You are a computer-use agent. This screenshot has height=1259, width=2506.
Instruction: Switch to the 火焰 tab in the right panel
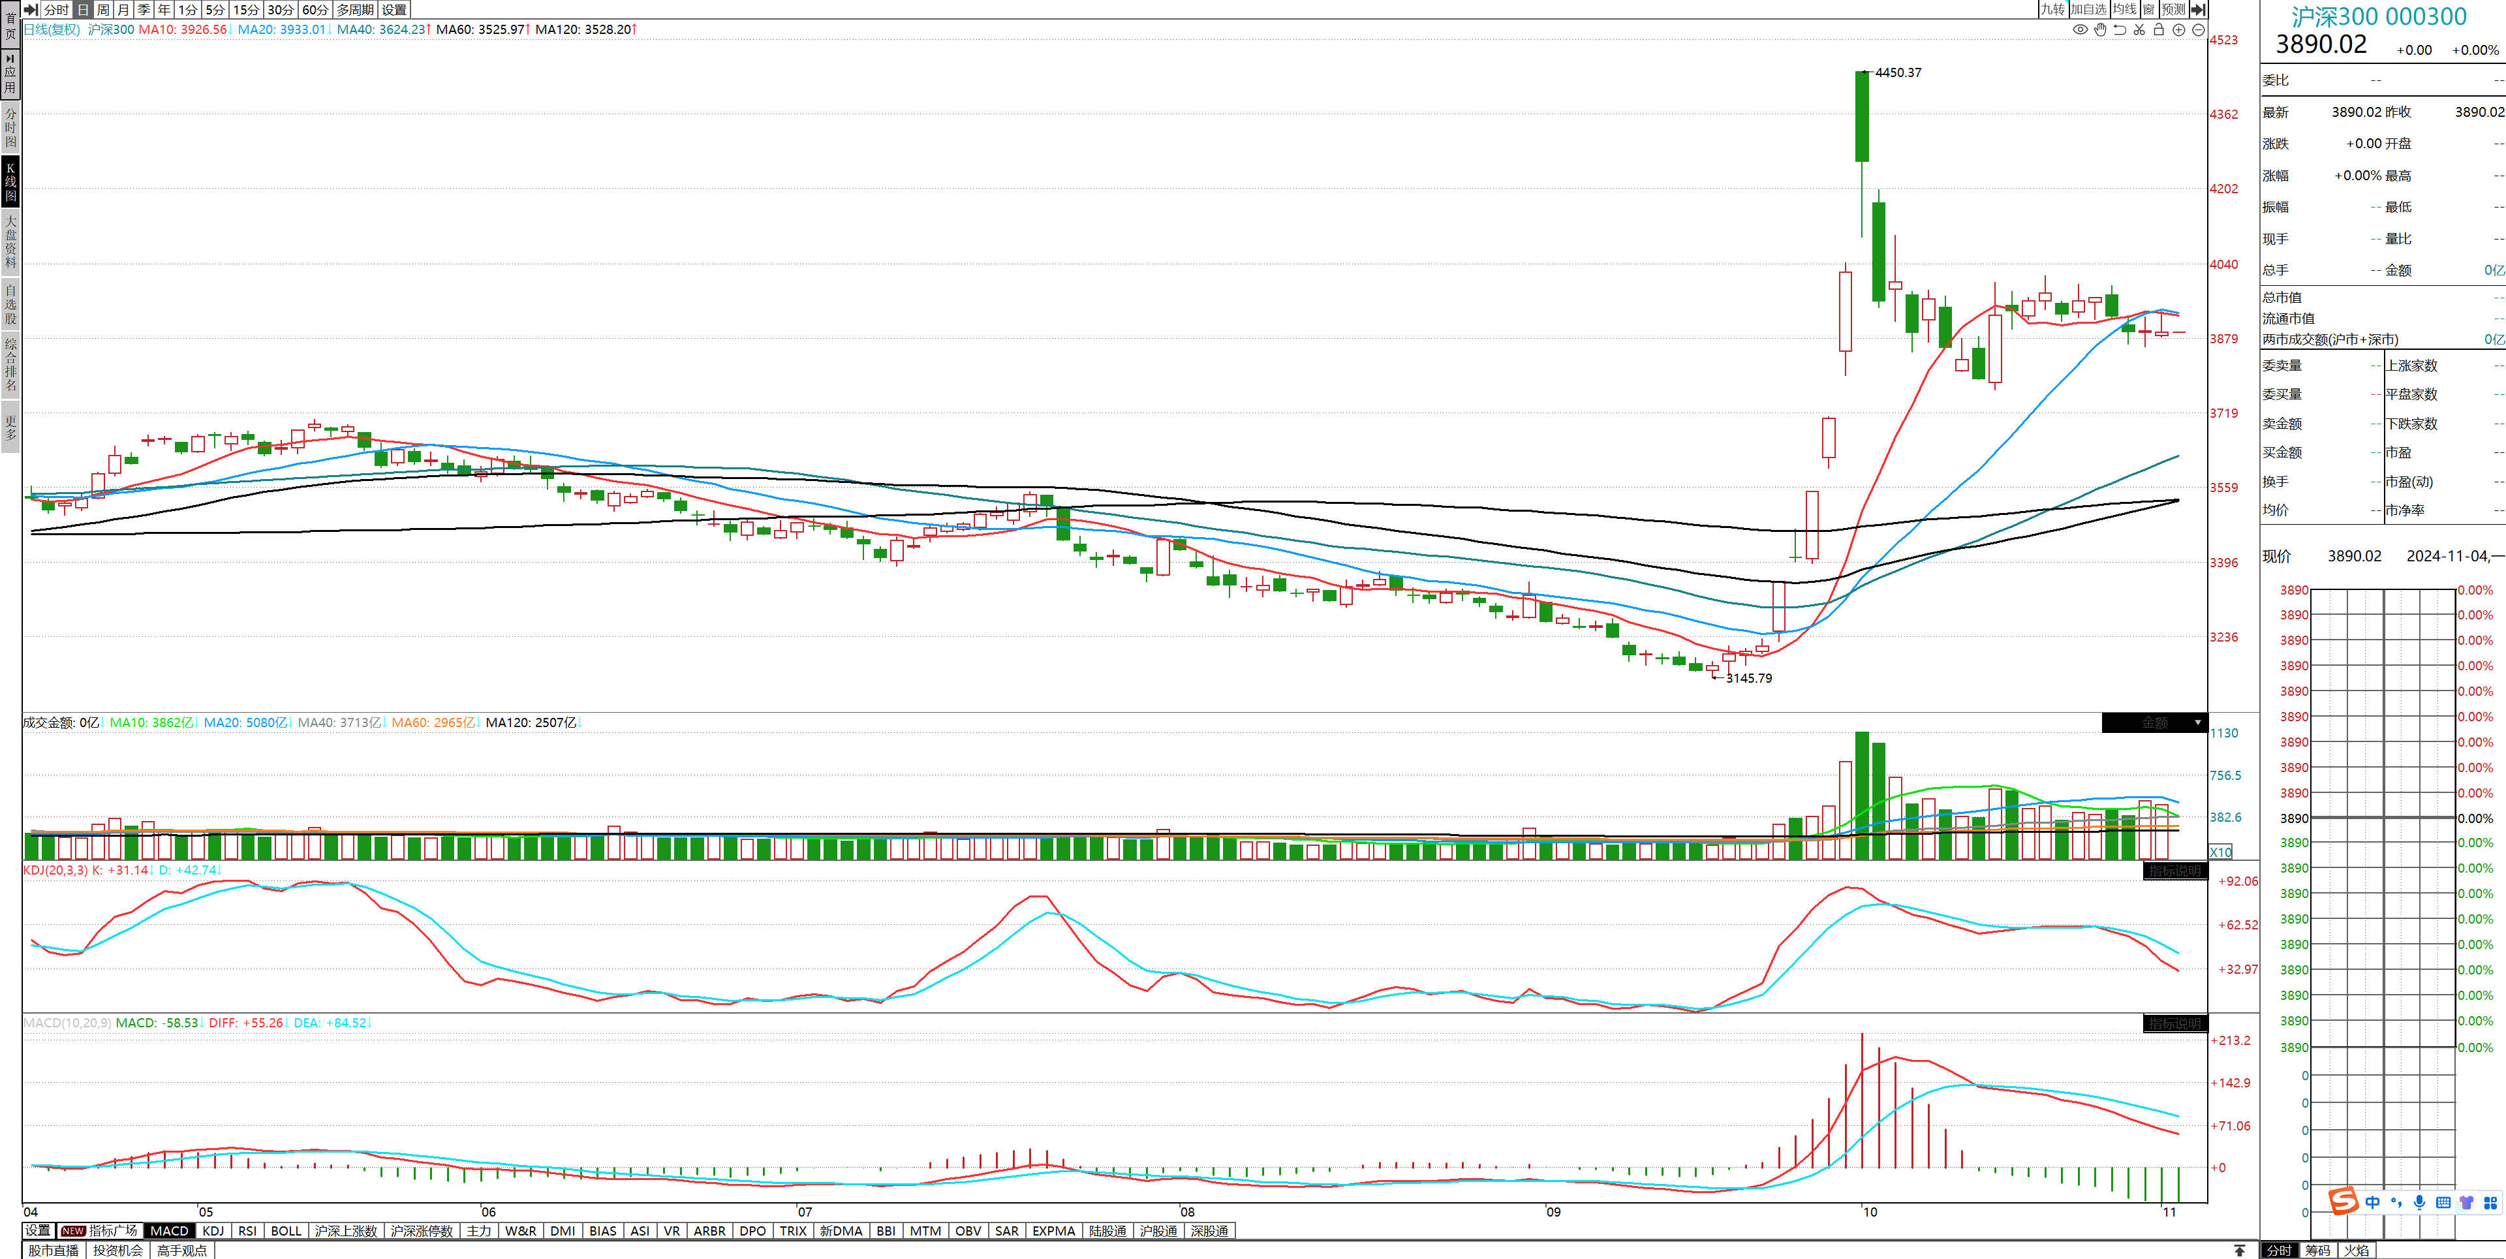[x=2357, y=1251]
